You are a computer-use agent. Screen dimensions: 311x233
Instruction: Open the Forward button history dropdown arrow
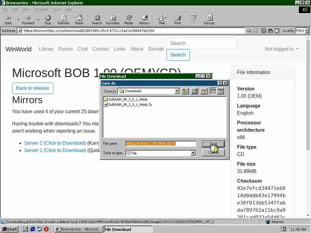point(38,20)
